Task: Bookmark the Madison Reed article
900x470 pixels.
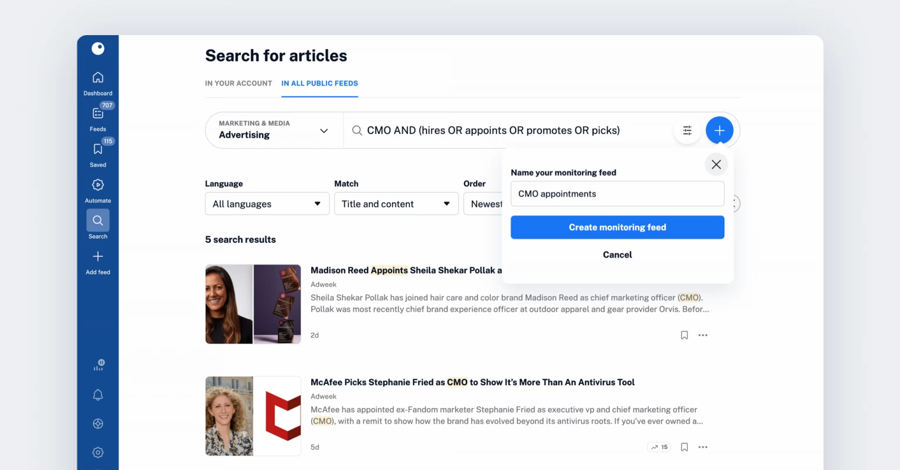Action: point(684,335)
